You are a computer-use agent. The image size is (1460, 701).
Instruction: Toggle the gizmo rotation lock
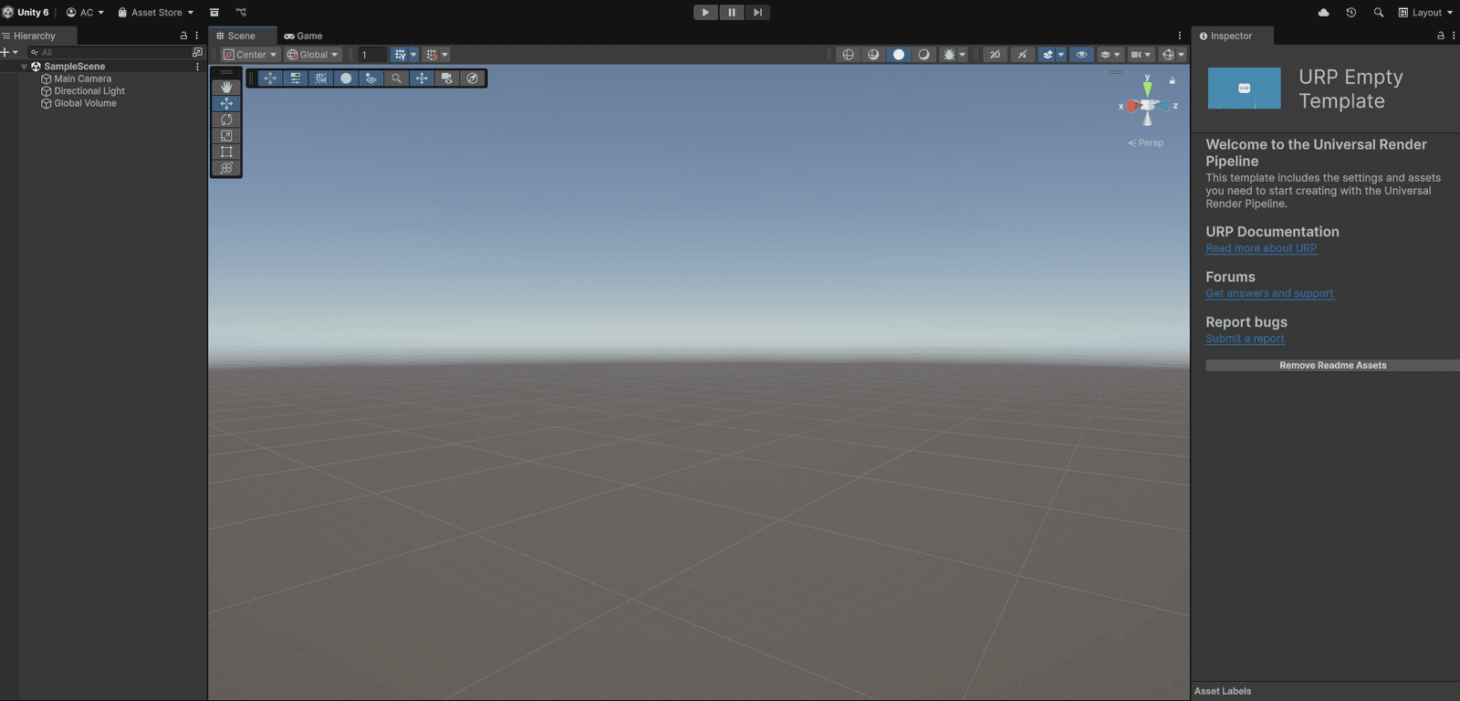coord(1173,80)
